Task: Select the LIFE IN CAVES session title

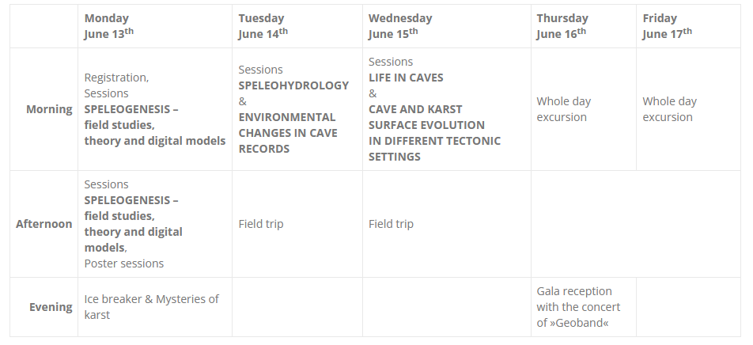Action: [x=406, y=78]
